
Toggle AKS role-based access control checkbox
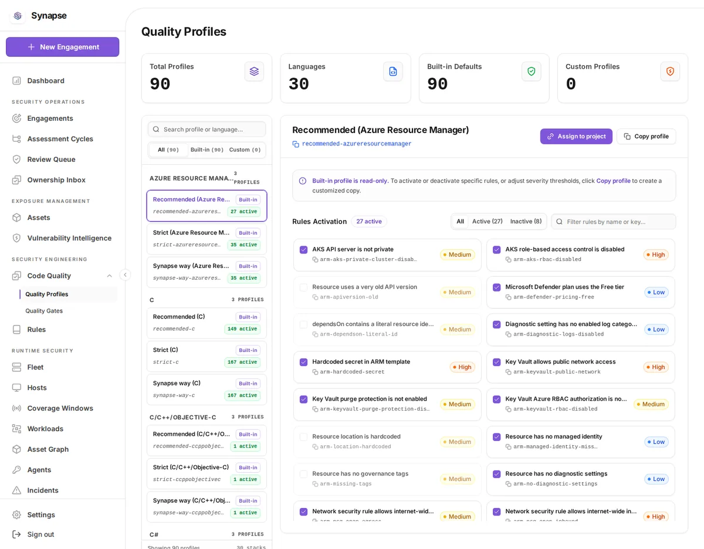point(496,249)
